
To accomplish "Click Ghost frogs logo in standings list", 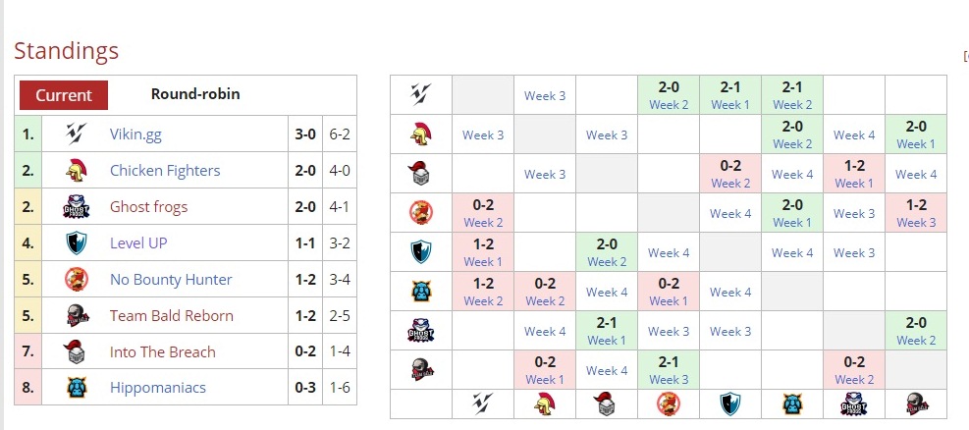I will (x=77, y=206).
